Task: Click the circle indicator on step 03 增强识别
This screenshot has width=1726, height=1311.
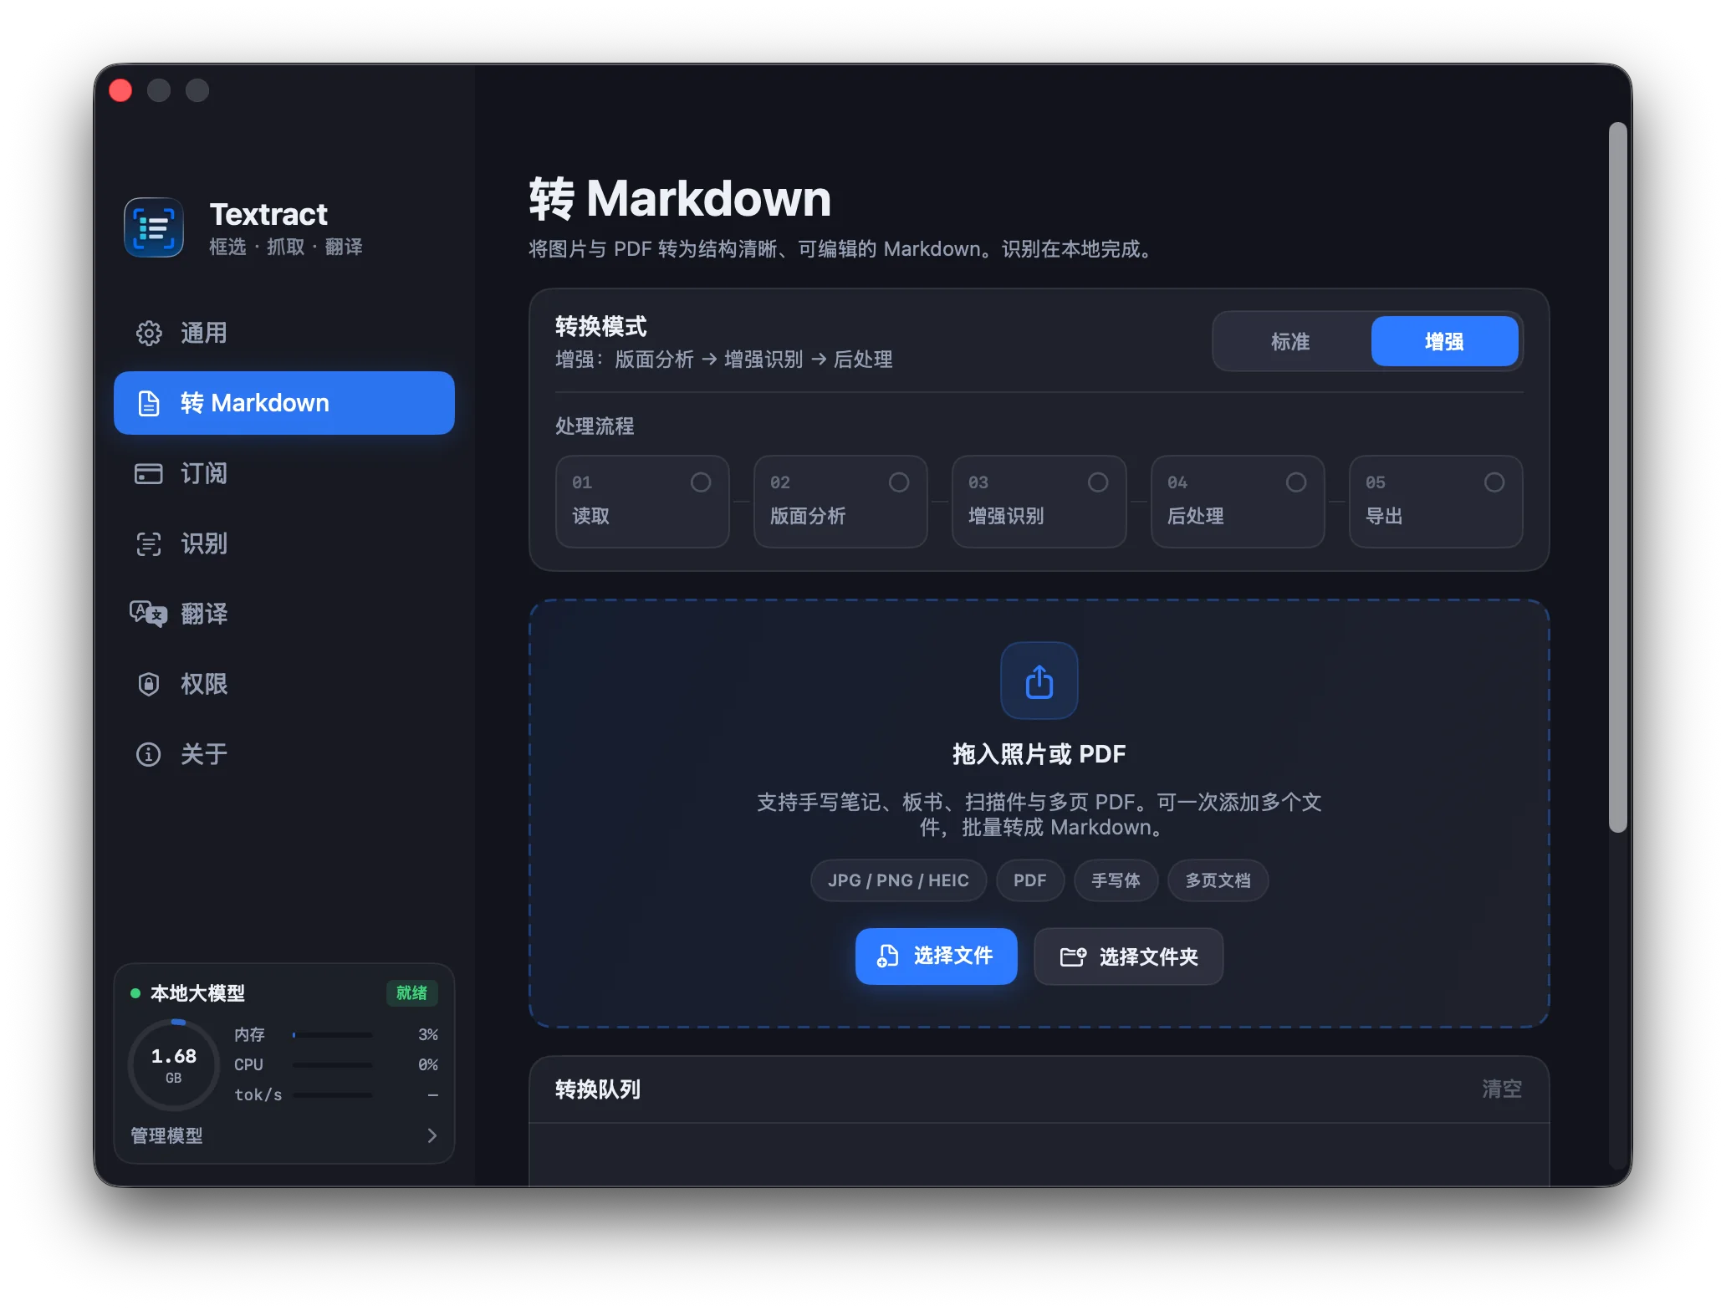Action: [1098, 482]
